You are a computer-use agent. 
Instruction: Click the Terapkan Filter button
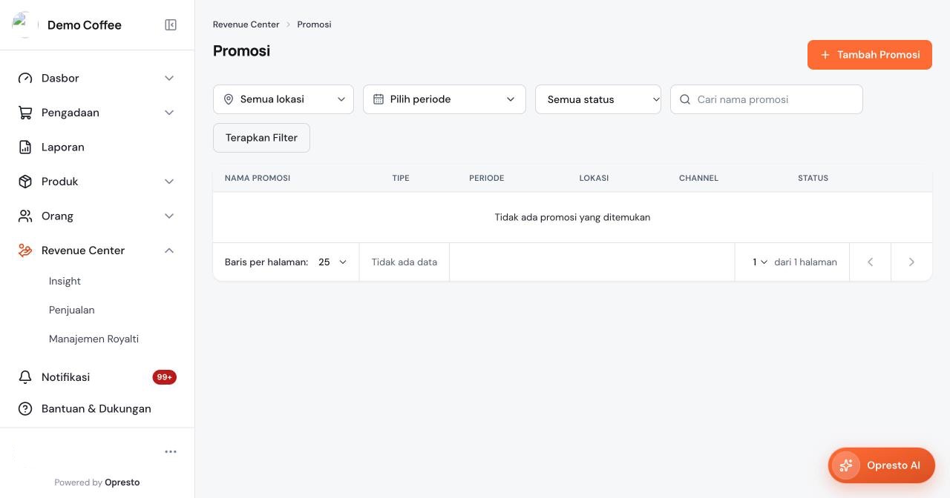click(x=261, y=138)
